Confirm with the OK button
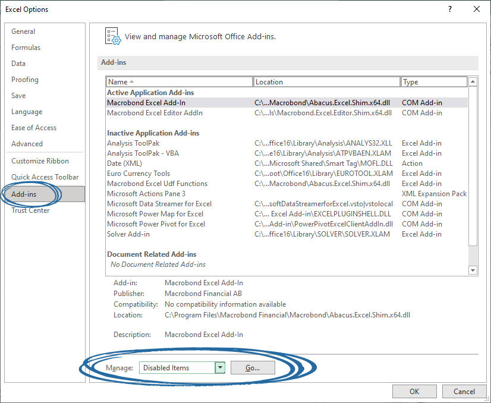Viewport: 491px width, 403px height. tap(414, 392)
